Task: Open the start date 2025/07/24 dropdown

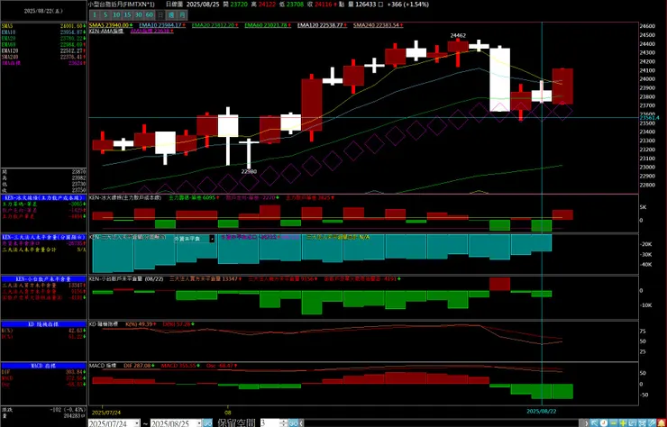Action: point(137,423)
